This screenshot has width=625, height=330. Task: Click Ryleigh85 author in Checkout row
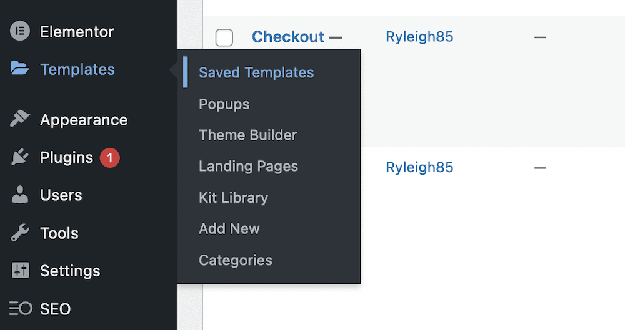(x=419, y=37)
